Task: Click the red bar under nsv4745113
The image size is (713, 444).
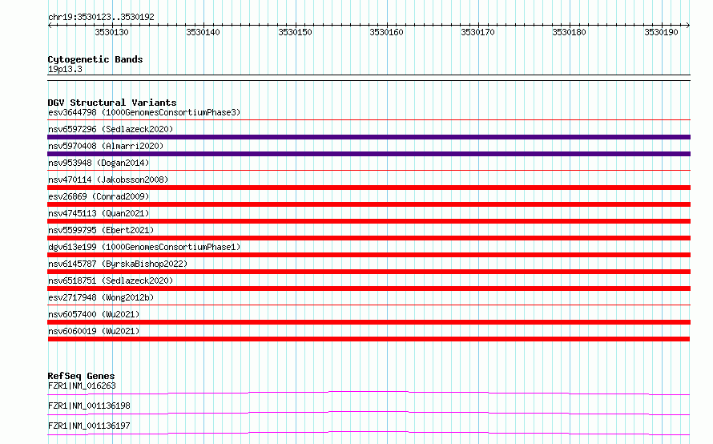Action: point(369,221)
